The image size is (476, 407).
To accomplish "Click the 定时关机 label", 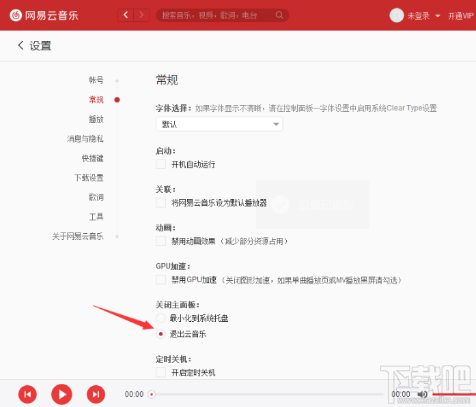I will [173, 359].
